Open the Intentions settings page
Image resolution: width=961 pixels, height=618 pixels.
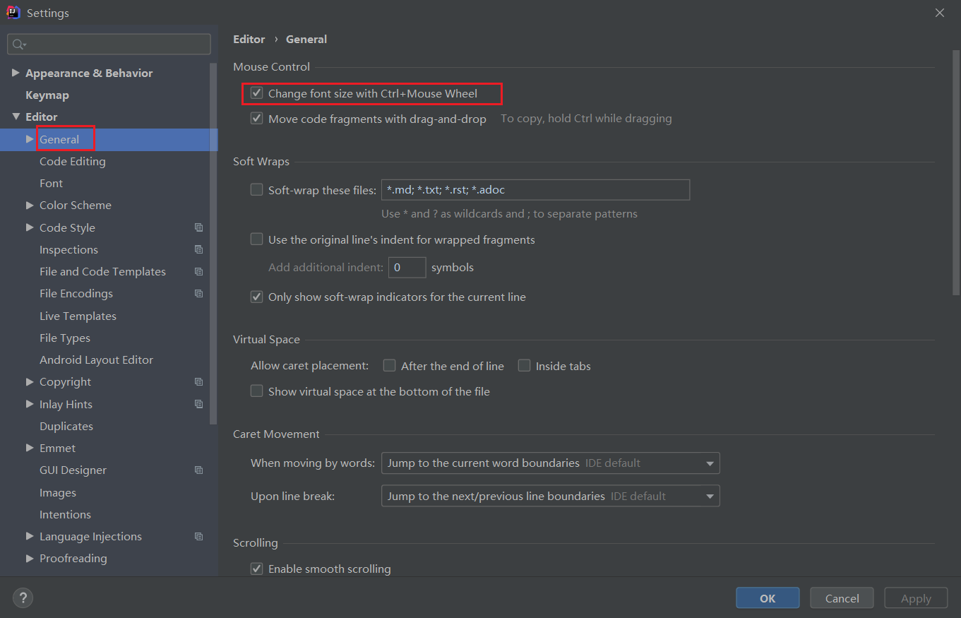point(65,514)
